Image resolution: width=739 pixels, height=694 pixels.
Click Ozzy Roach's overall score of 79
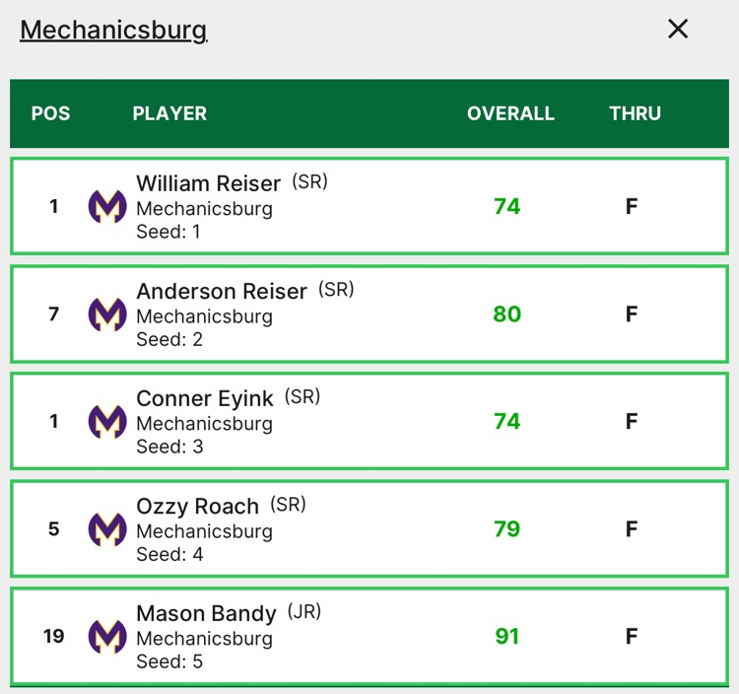tap(507, 529)
